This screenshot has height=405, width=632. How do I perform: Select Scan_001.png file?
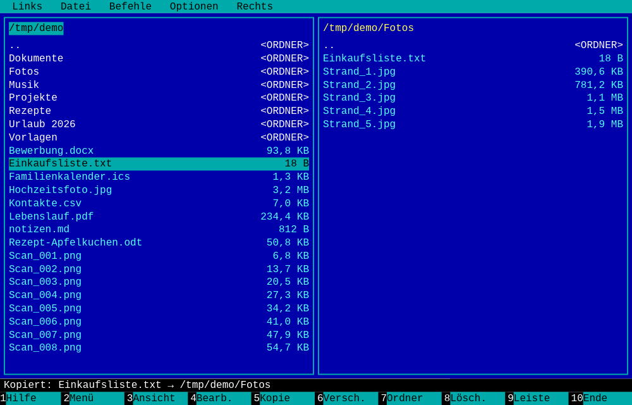point(159,256)
